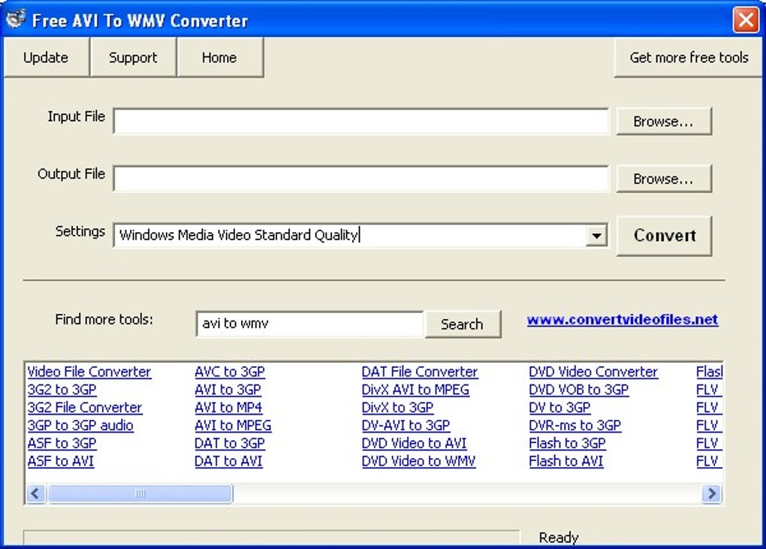Click the 'avi to wmv' search field

(x=309, y=324)
